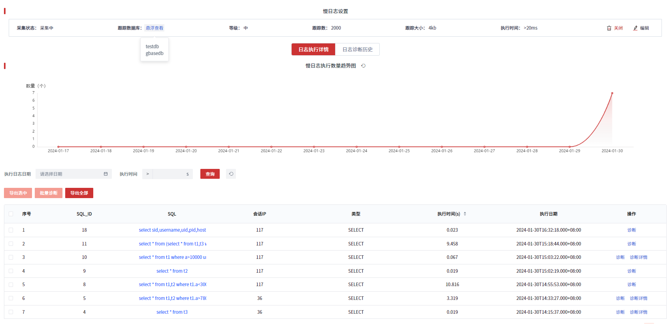Viewport: 671px width, 324px height.
Task: Click the calendar icon in date field
Action: click(106, 174)
